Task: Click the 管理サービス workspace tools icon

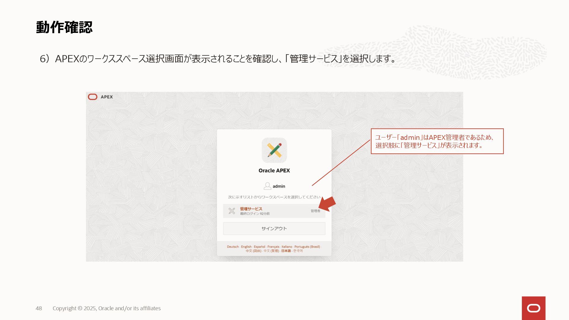Action: pyautogui.click(x=232, y=211)
